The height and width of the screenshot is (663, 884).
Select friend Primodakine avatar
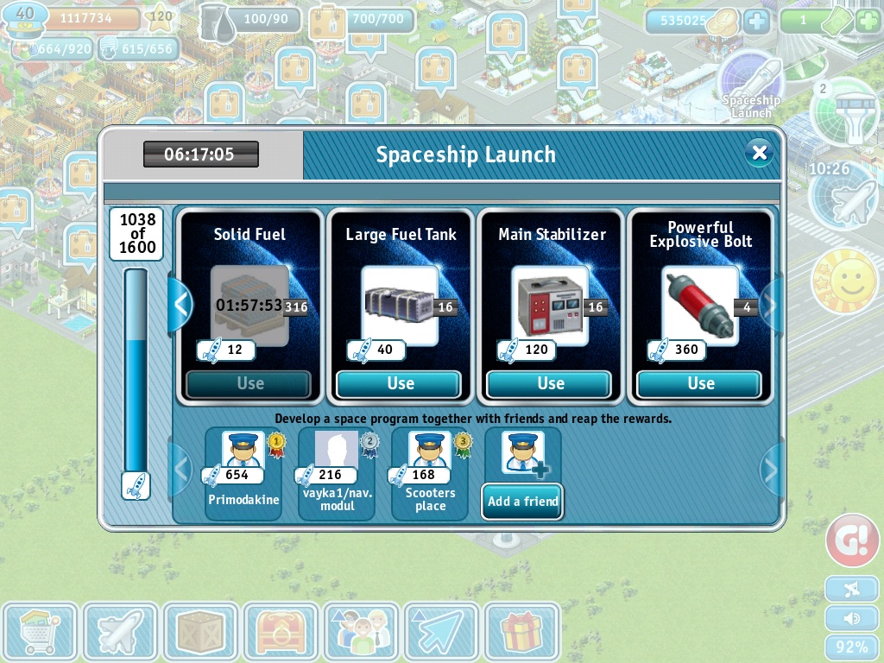pyautogui.click(x=243, y=449)
